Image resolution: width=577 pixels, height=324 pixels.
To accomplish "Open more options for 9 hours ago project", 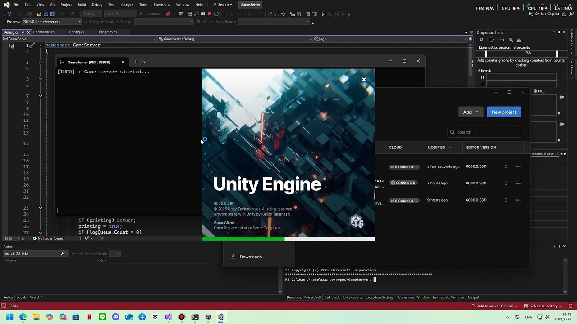I will pyautogui.click(x=518, y=200).
